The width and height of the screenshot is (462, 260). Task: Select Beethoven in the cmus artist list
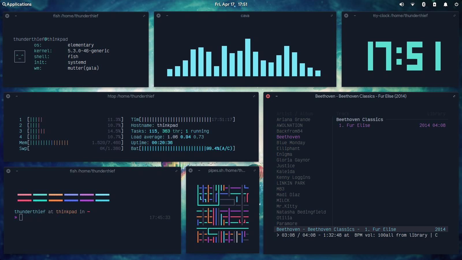tap(288, 137)
